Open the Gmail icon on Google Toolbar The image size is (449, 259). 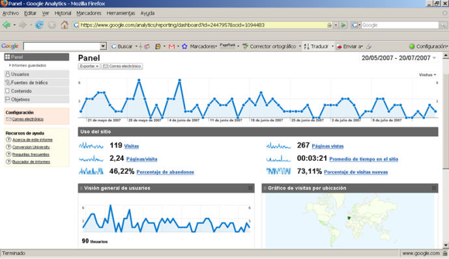click(x=171, y=46)
